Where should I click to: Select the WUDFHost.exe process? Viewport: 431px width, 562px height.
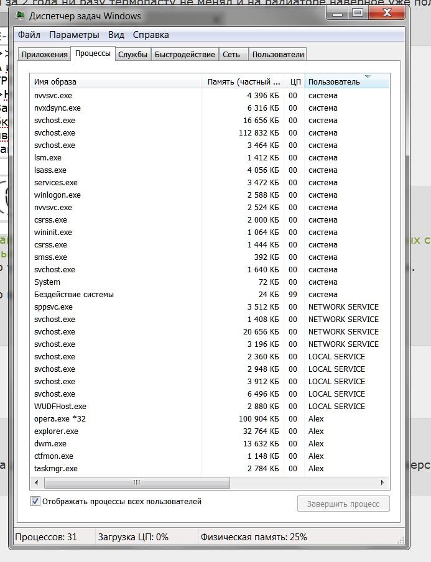coord(210,406)
